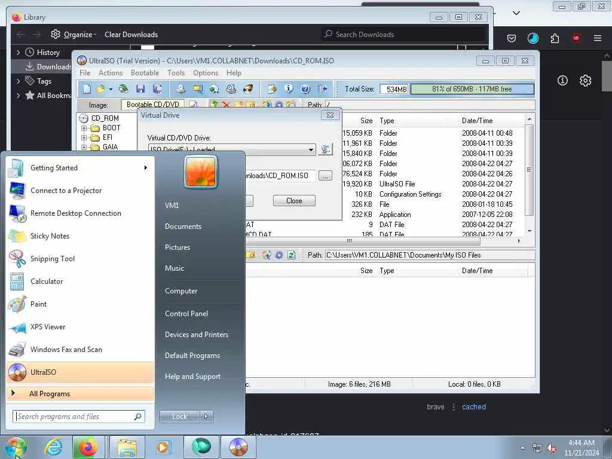Expand the History entry in Library sidebar
The image size is (612, 459).
pos(18,53)
